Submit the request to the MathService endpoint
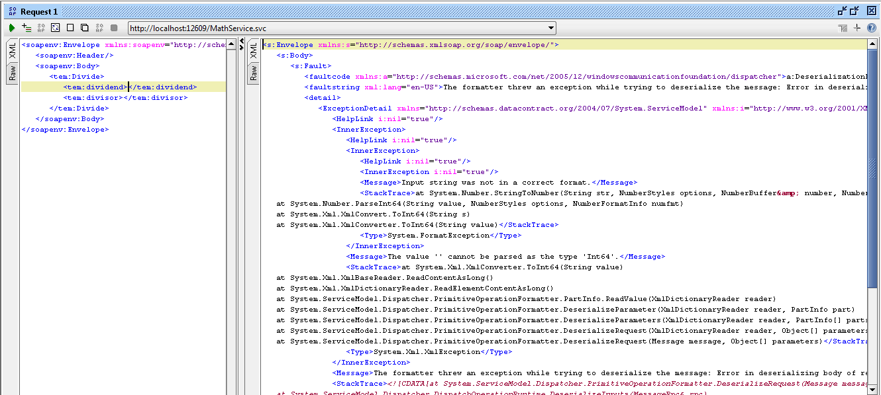The height and width of the screenshot is (395, 881). pyautogui.click(x=12, y=28)
